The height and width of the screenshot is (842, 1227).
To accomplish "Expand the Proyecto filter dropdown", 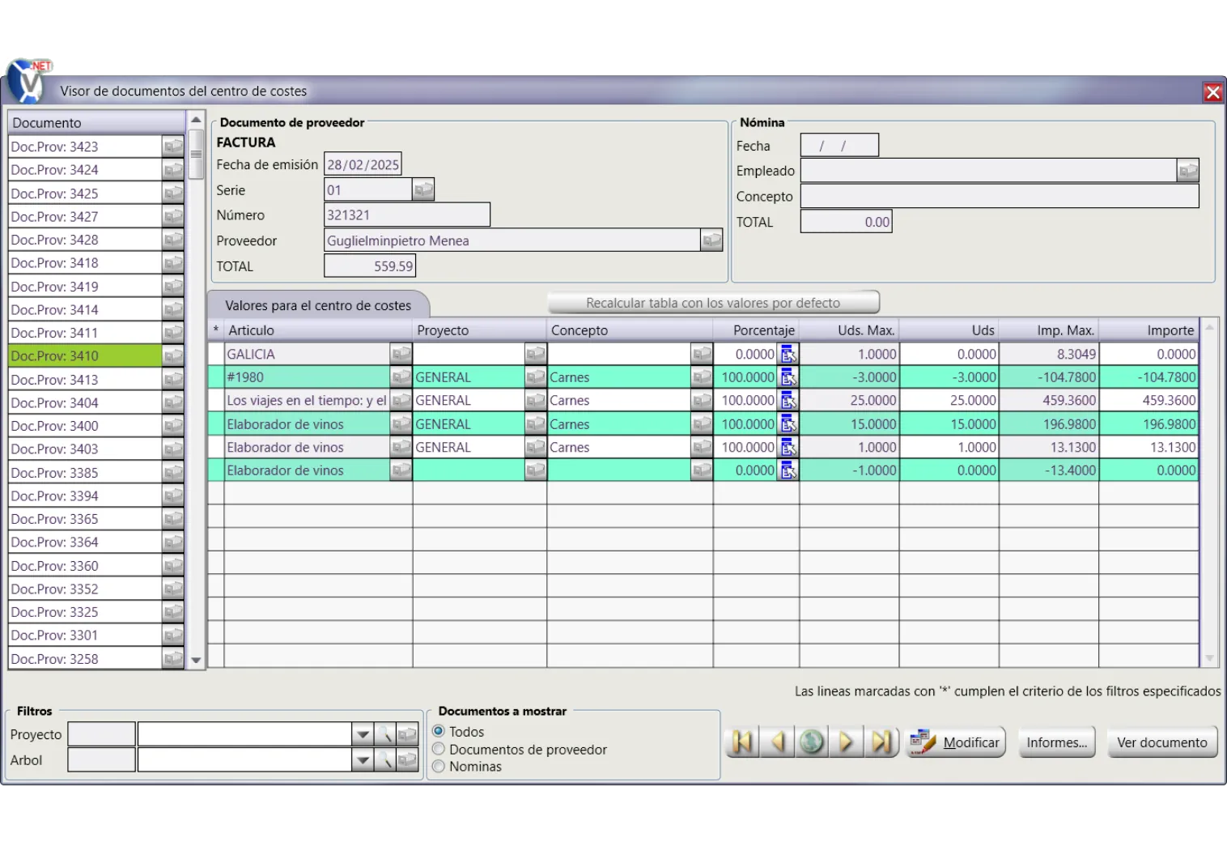I will tap(363, 735).
